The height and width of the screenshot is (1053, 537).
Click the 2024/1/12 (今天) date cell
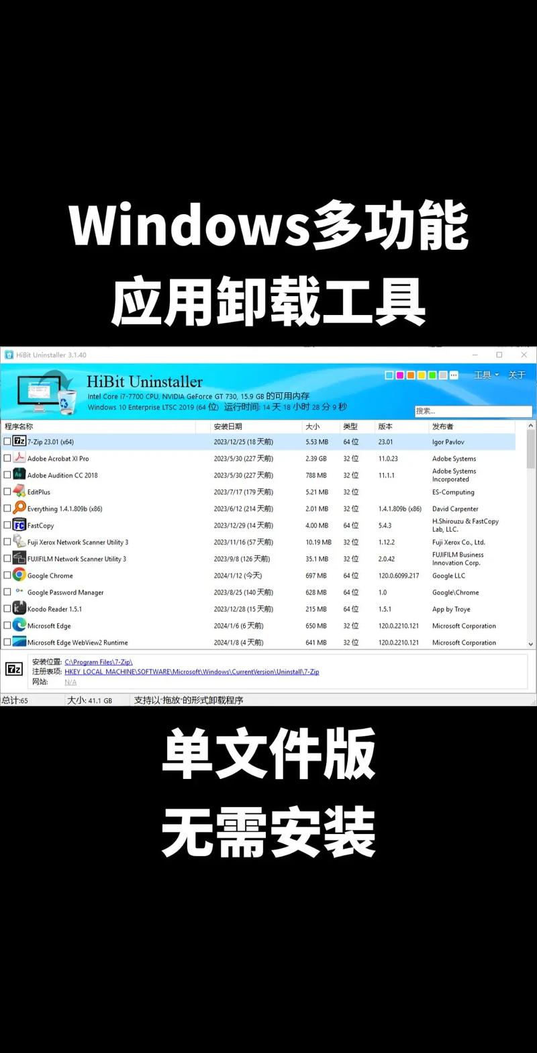[x=238, y=576]
